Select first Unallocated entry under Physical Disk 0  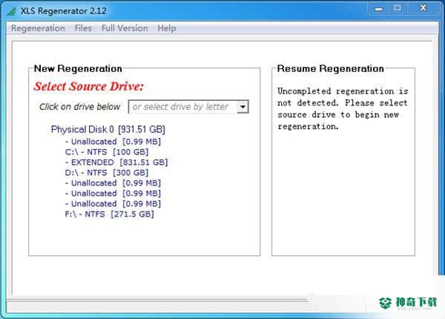[113, 142]
